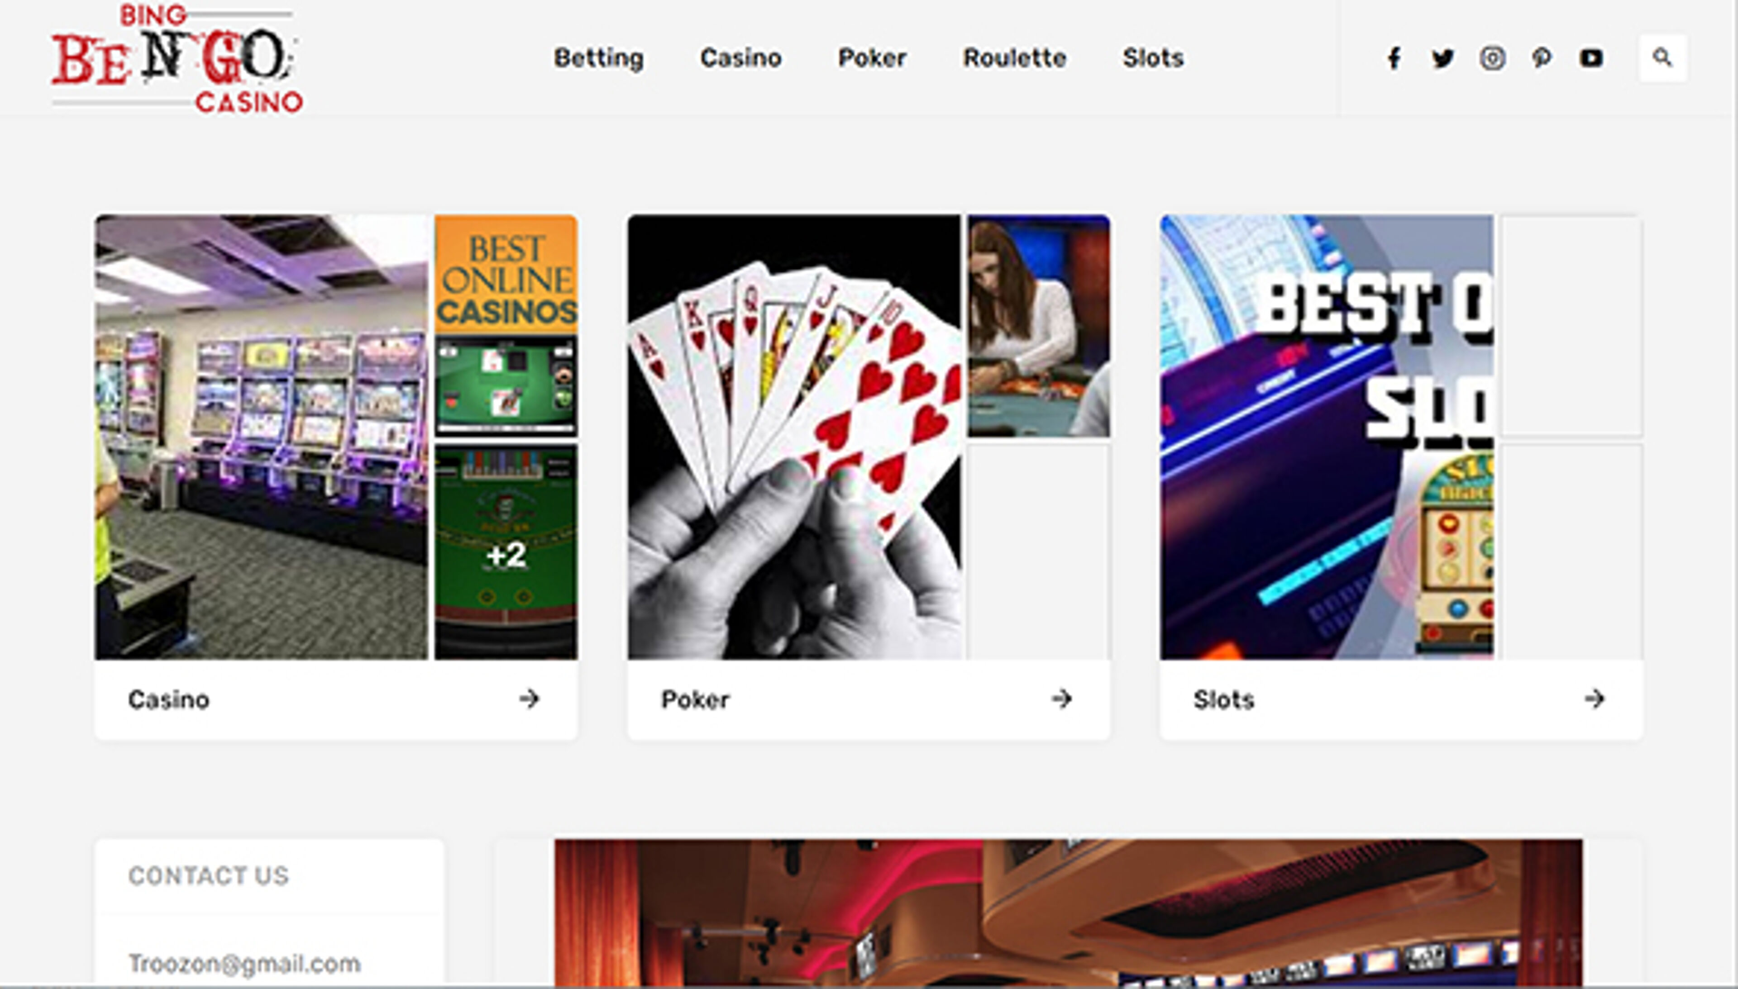Image resolution: width=1738 pixels, height=989 pixels.
Task: Click the Bingo Casino logo
Action: pos(177,58)
